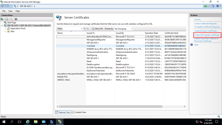Select the Start Page tree item
Viewport: 222px width, 125px height.
click(x=12, y=22)
